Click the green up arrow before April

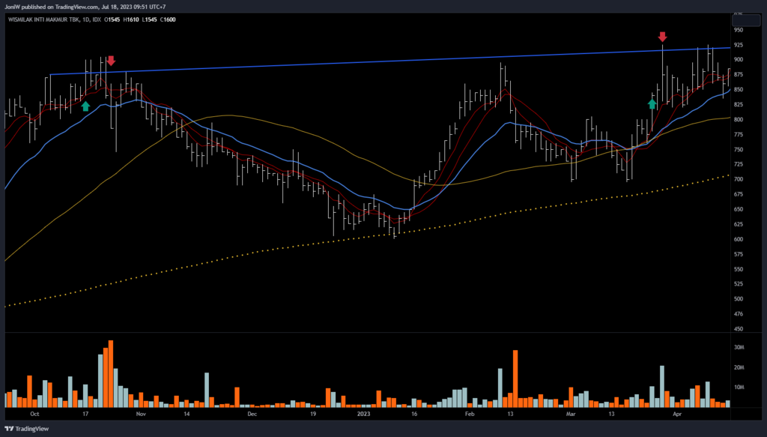(652, 103)
